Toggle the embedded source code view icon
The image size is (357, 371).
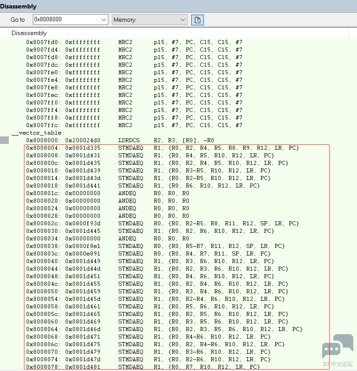(x=197, y=20)
